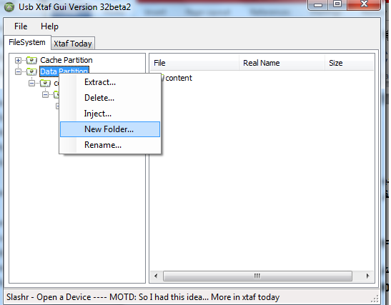This screenshot has height=305, width=391.
Task: Click the Data Partition folder icon
Action: point(31,71)
